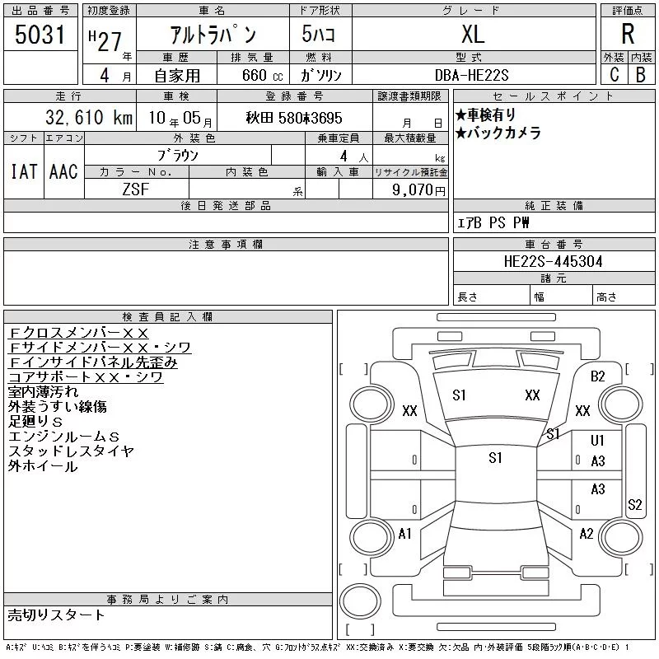Click the A1 mark on the car diagram
The image size is (659, 659).
(404, 534)
